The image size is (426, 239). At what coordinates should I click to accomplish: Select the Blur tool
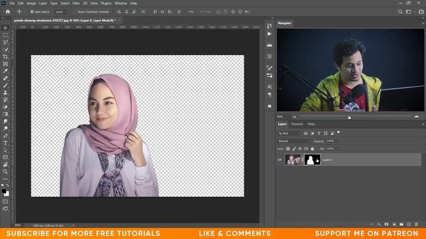[x=5, y=121]
